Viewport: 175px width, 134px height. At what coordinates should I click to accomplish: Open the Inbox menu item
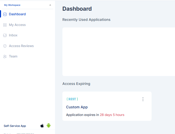[13, 35]
